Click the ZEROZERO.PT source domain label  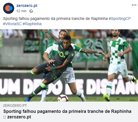pyautogui.click(x=15, y=106)
